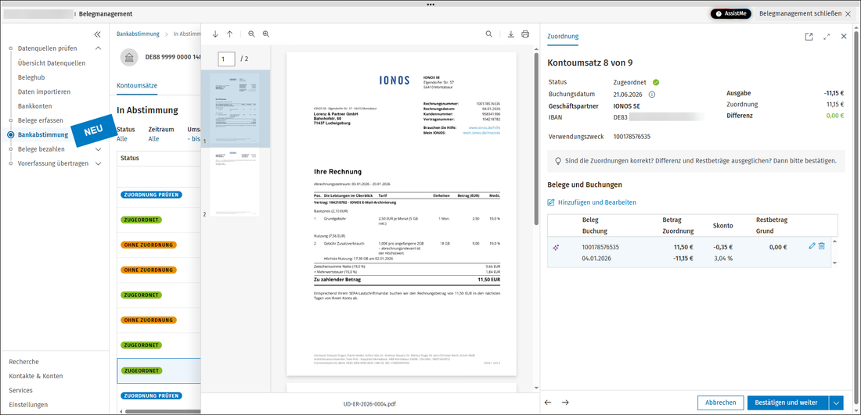
Task: Download the PDF document
Action: (x=510, y=34)
